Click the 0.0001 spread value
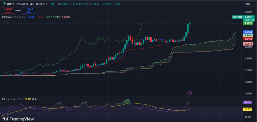 click(18, 10)
